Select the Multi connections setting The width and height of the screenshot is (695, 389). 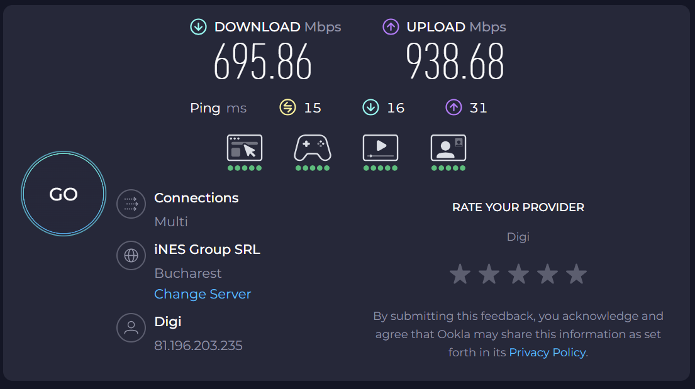click(x=171, y=222)
